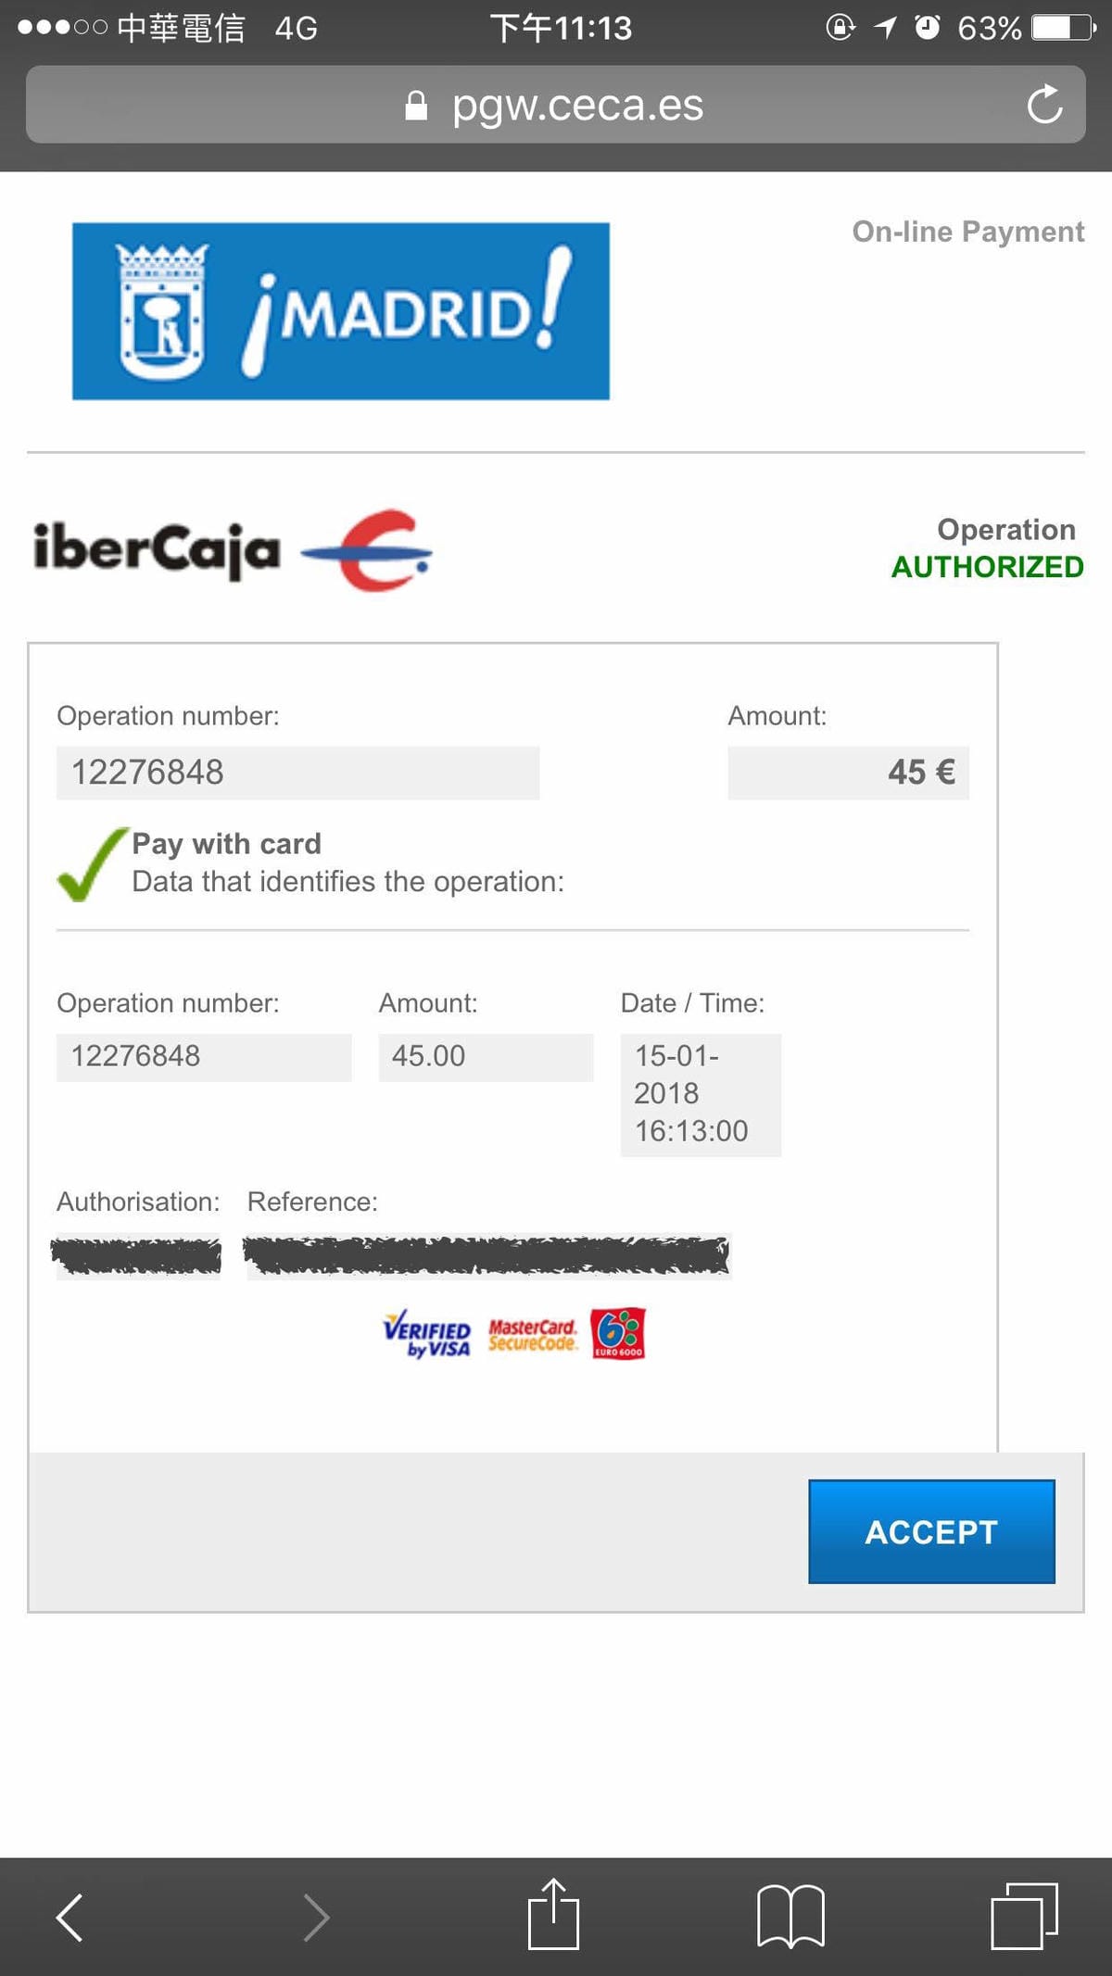The image size is (1112, 1976).
Task: Open the Safari bookmarks book icon
Action: [x=790, y=1917]
